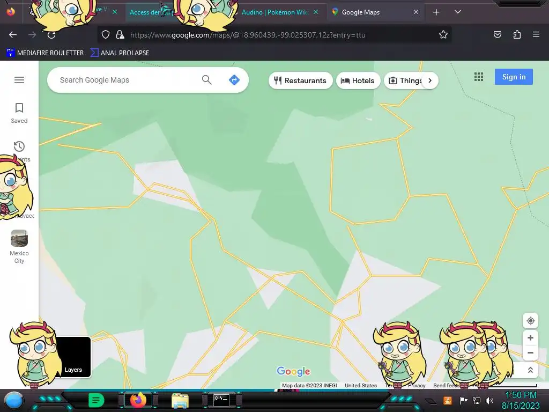This screenshot has height=412, width=549.
Task: Open the Pocket save icon
Action: [x=498, y=34]
